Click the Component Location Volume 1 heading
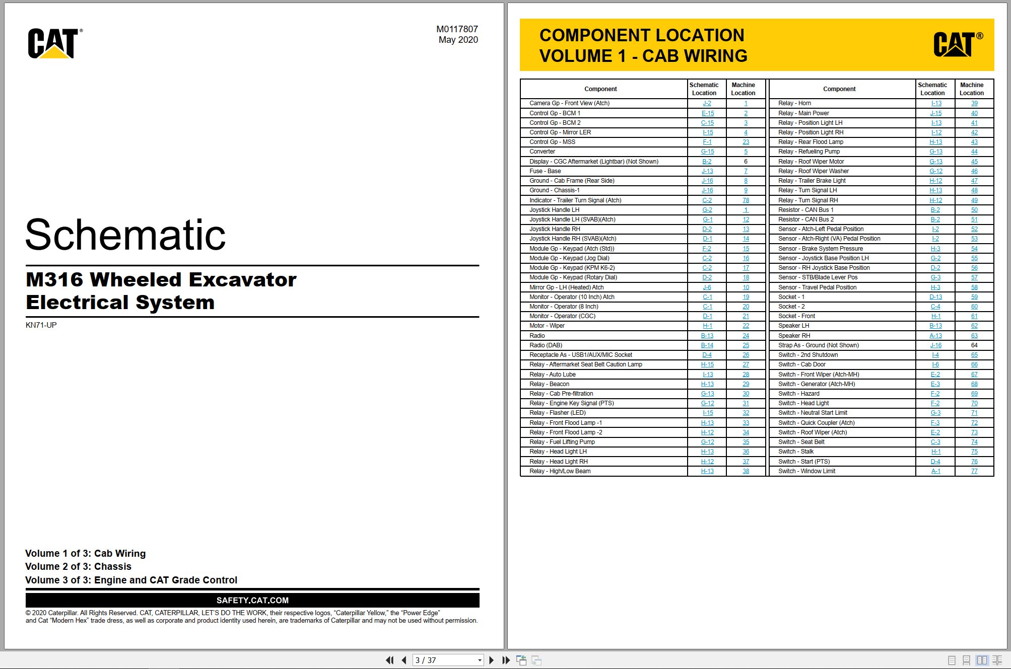 tap(643, 45)
